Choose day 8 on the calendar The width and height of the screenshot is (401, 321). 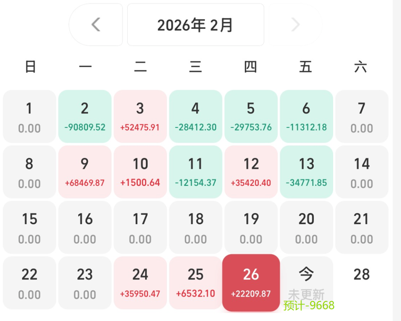click(29, 172)
